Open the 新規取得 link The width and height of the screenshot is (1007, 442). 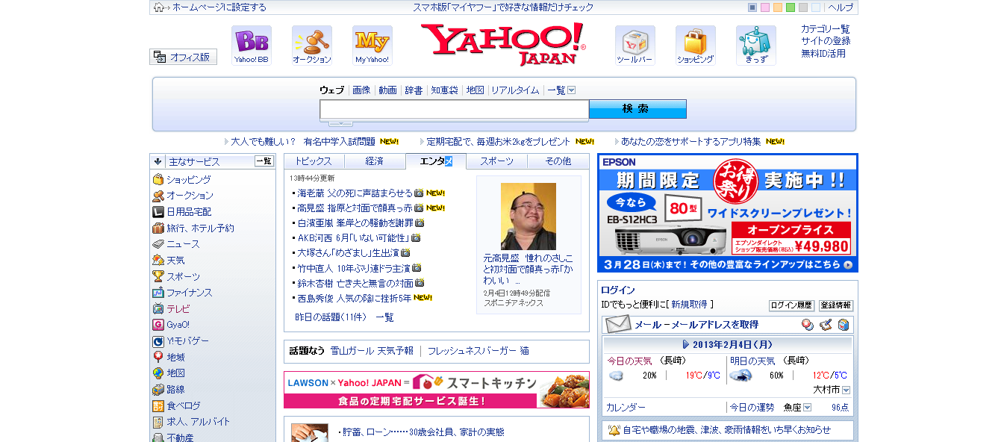689,305
